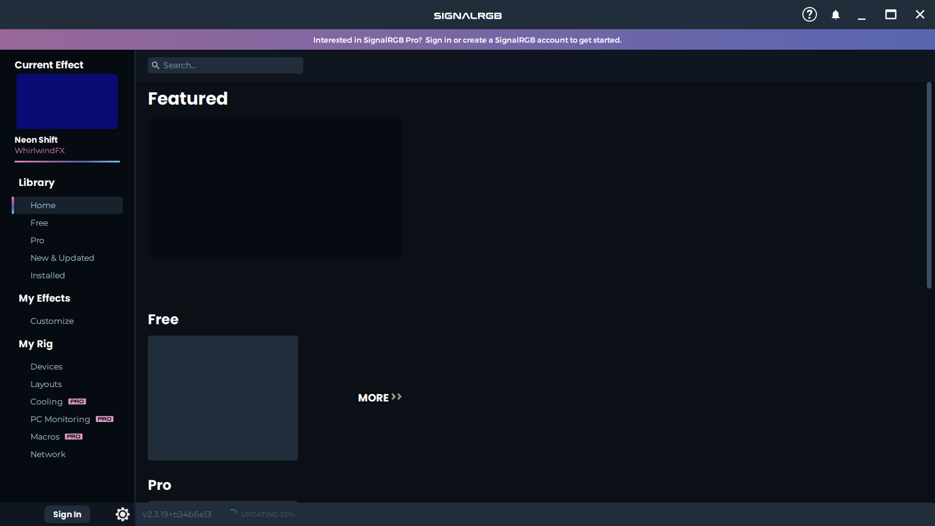935x526 pixels.
Task: Open the Layouts page
Action: coord(46,384)
